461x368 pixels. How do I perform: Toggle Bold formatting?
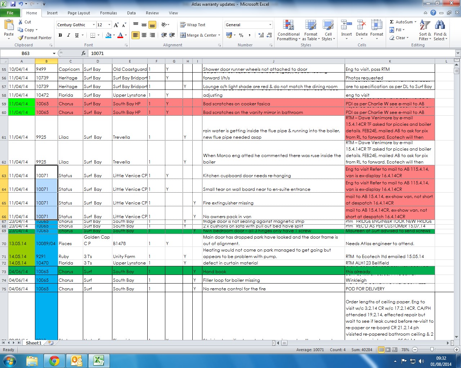[60, 35]
